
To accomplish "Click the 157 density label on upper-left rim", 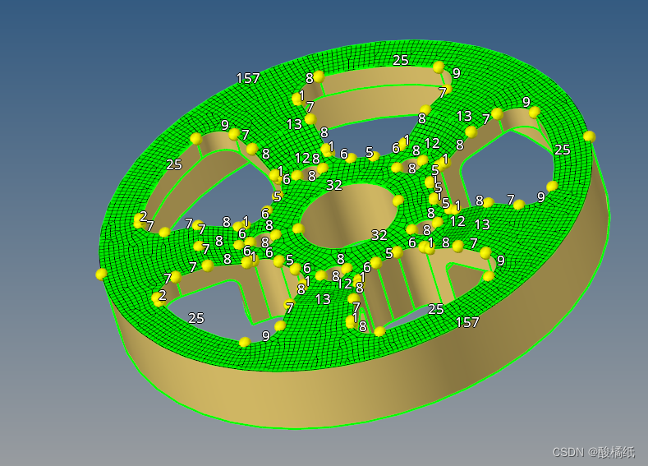I will [248, 79].
